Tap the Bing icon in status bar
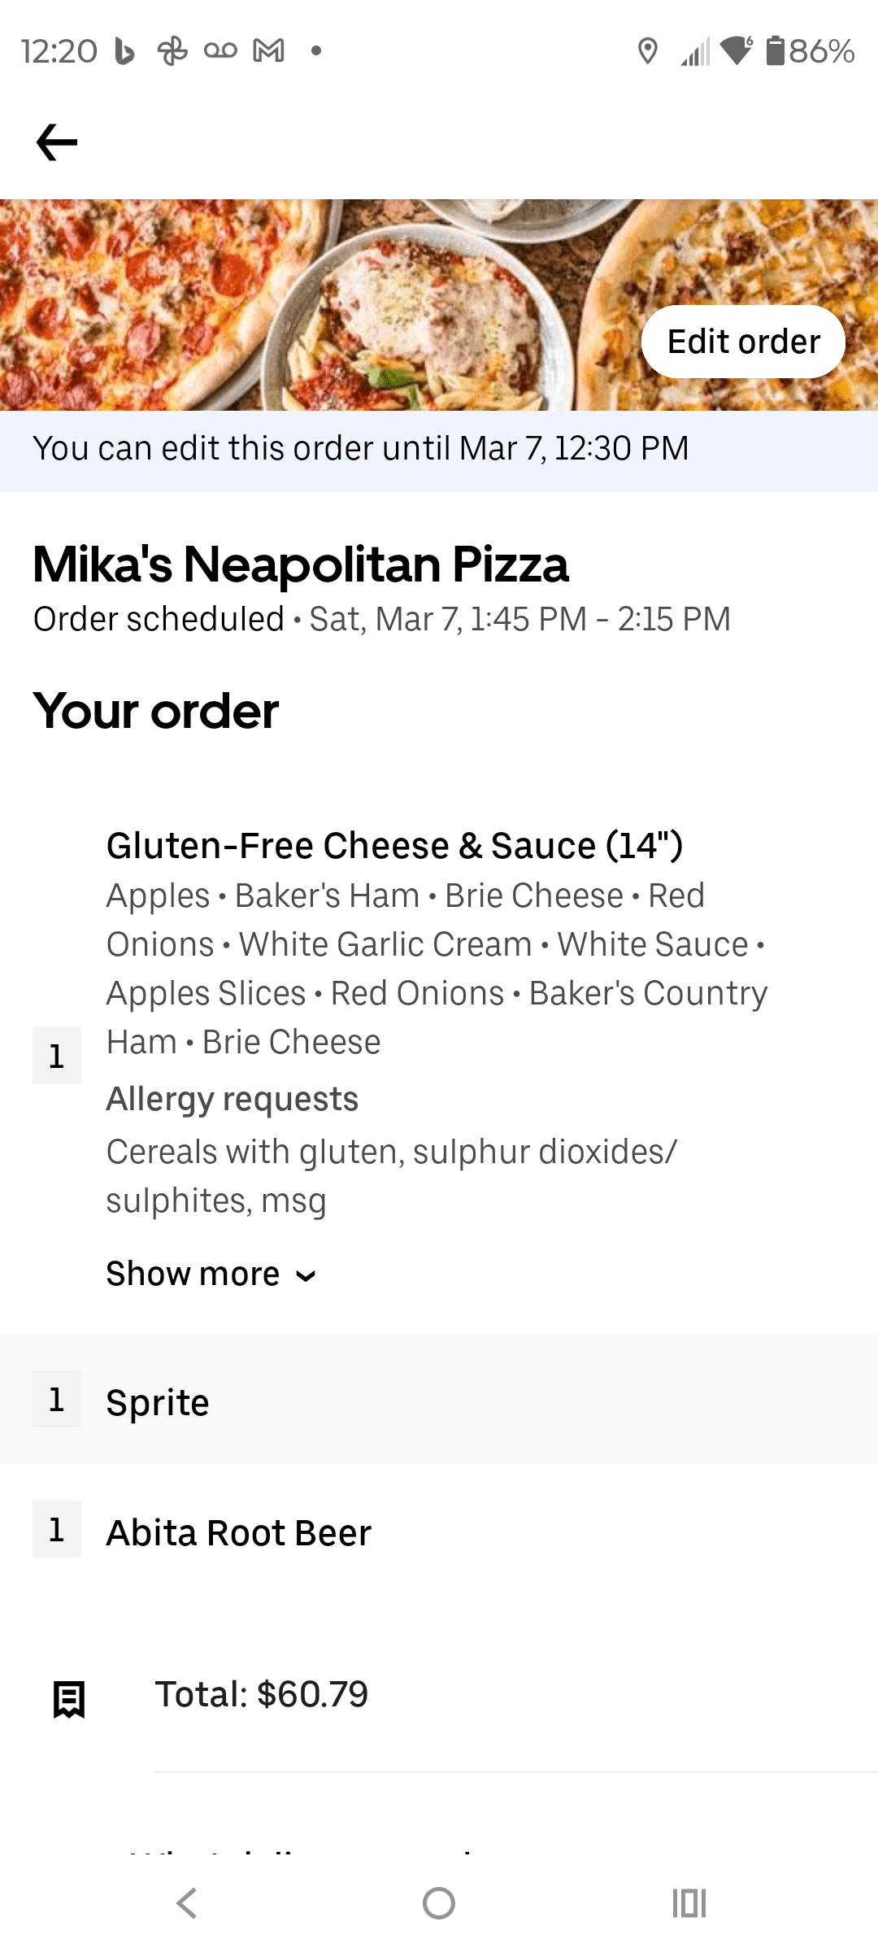878x1952 pixels. [124, 51]
